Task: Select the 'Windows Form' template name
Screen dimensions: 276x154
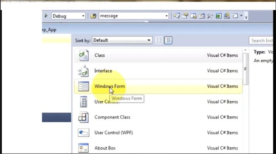Action: pyautogui.click(x=110, y=86)
